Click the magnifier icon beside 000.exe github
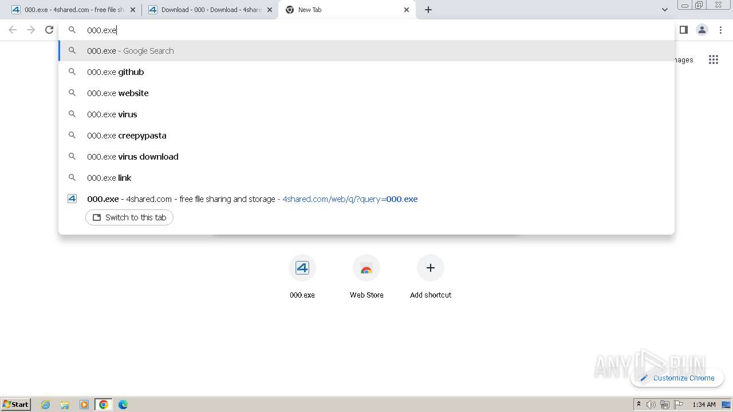This screenshot has width=733, height=412. (72, 72)
